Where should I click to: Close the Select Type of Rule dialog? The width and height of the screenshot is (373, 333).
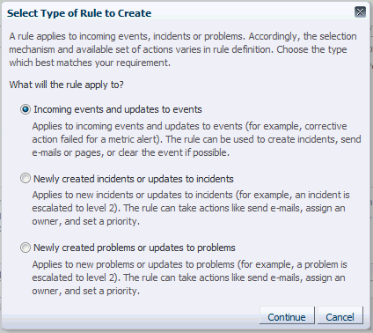(360, 12)
